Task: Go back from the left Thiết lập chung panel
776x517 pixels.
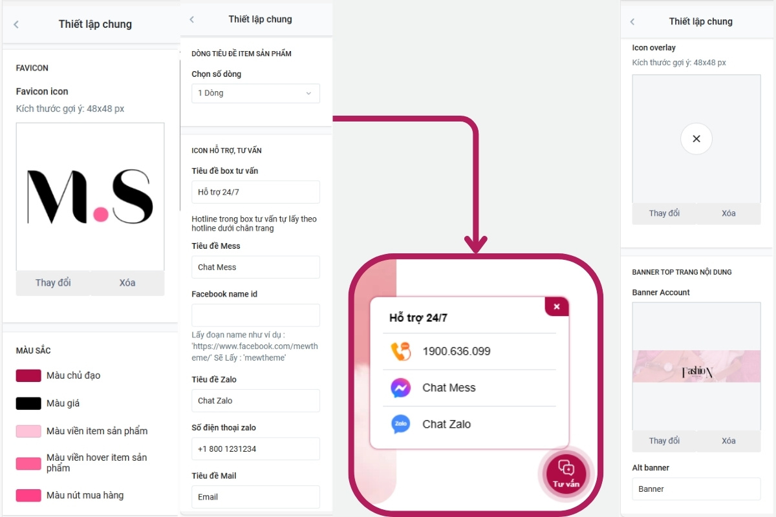Action: (16, 25)
